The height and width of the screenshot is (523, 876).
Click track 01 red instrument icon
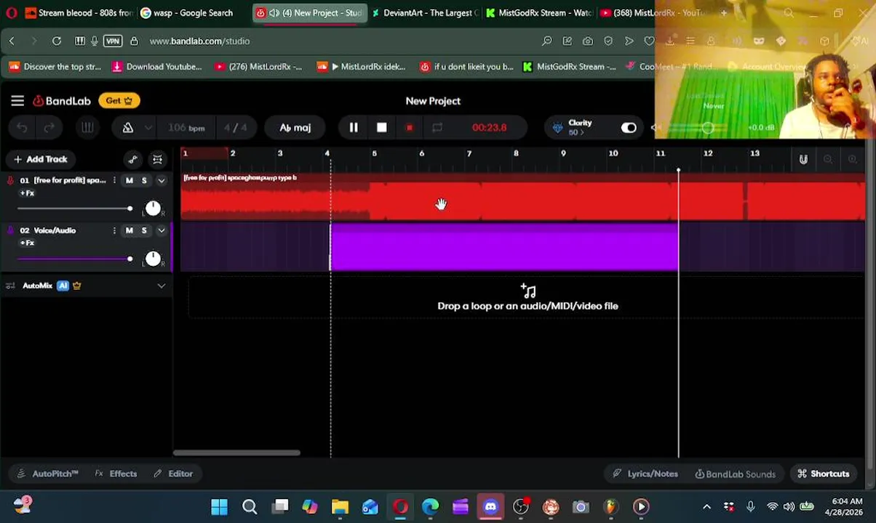10,180
